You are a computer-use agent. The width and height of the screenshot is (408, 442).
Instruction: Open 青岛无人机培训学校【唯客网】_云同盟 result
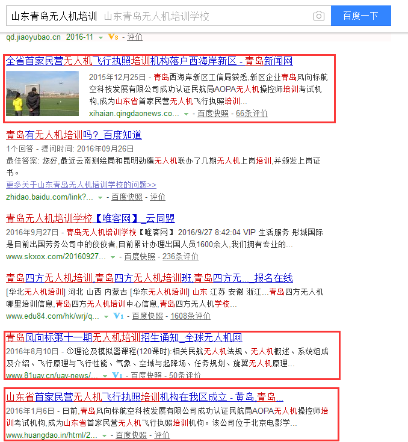(90, 218)
